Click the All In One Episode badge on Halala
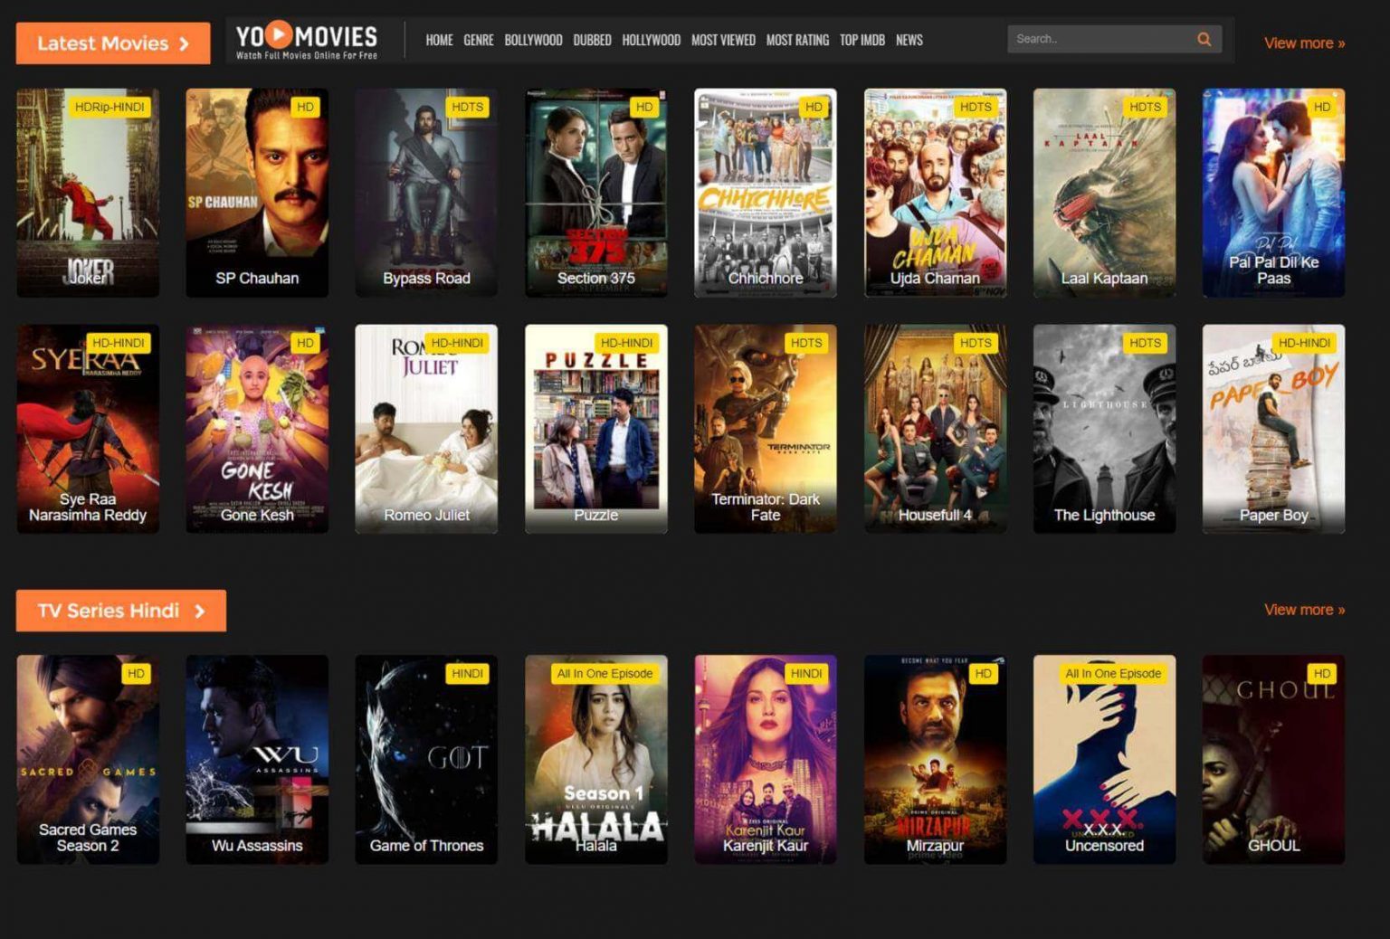Image resolution: width=1390 pixels, height=939 pixels. (x=605, y=673)
